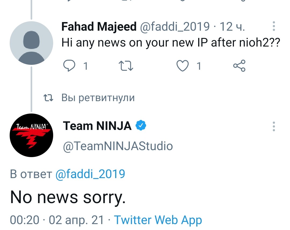This screenshot has width=290, height=230.
Task: Click the Twitter Web App source link
Action: [x=158, y=220]
